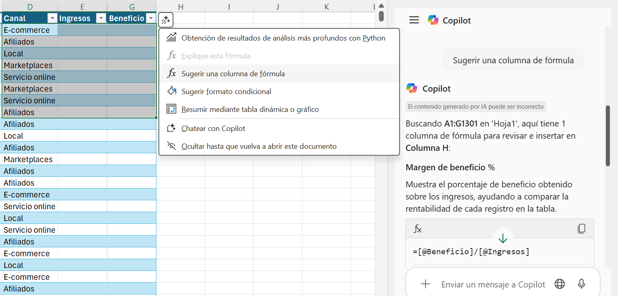The image size is (618, 296).
Task: Click the Enviar un mensaje a Copilot field
Action: click(x=493, y=285)
